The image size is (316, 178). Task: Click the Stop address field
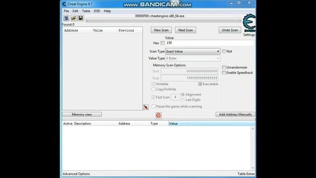pyautogui.click(x=190, y=78)
